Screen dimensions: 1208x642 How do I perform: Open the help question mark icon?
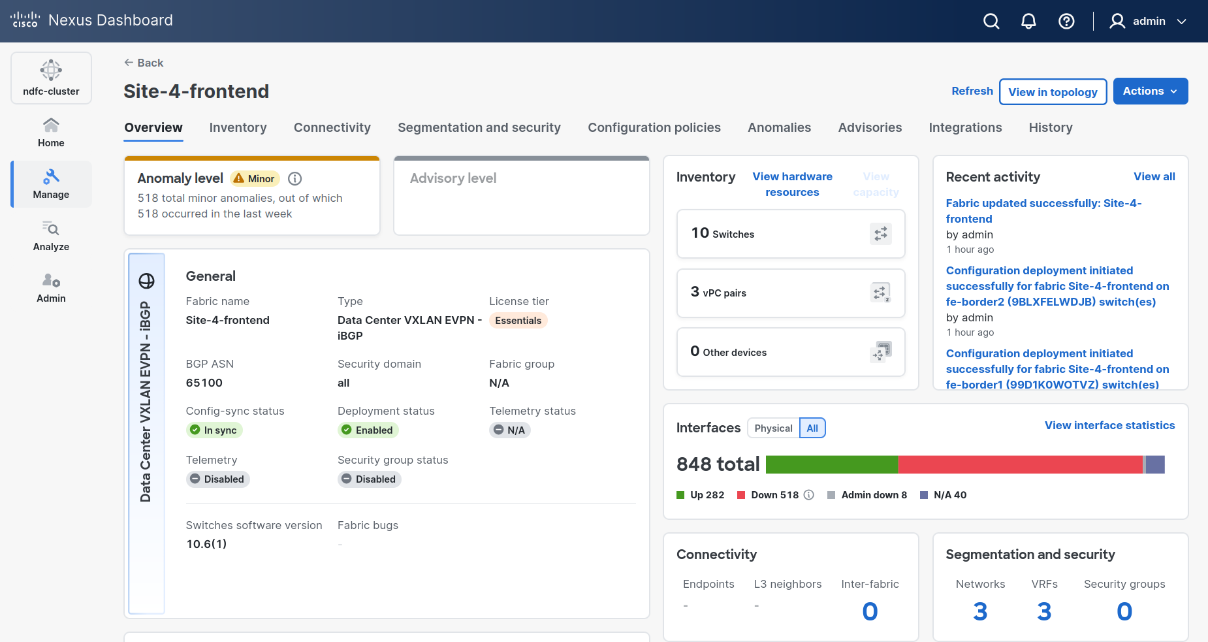point(1066,22)
